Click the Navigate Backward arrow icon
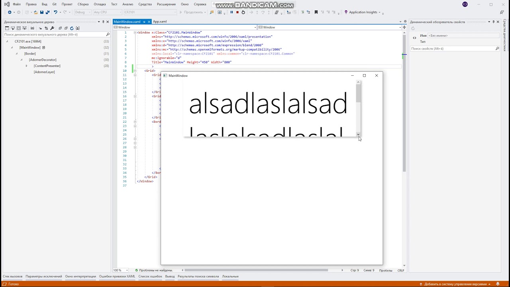The image size is (510, 287). 10,12
